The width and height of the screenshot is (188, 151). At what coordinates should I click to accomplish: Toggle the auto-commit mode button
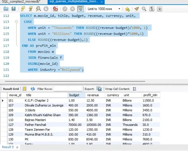tap(80, 9)
